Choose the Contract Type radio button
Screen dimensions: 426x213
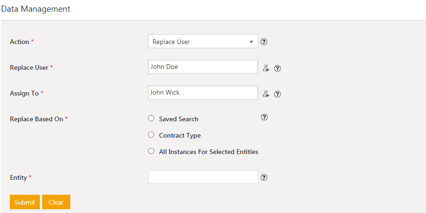pos(151,135)
